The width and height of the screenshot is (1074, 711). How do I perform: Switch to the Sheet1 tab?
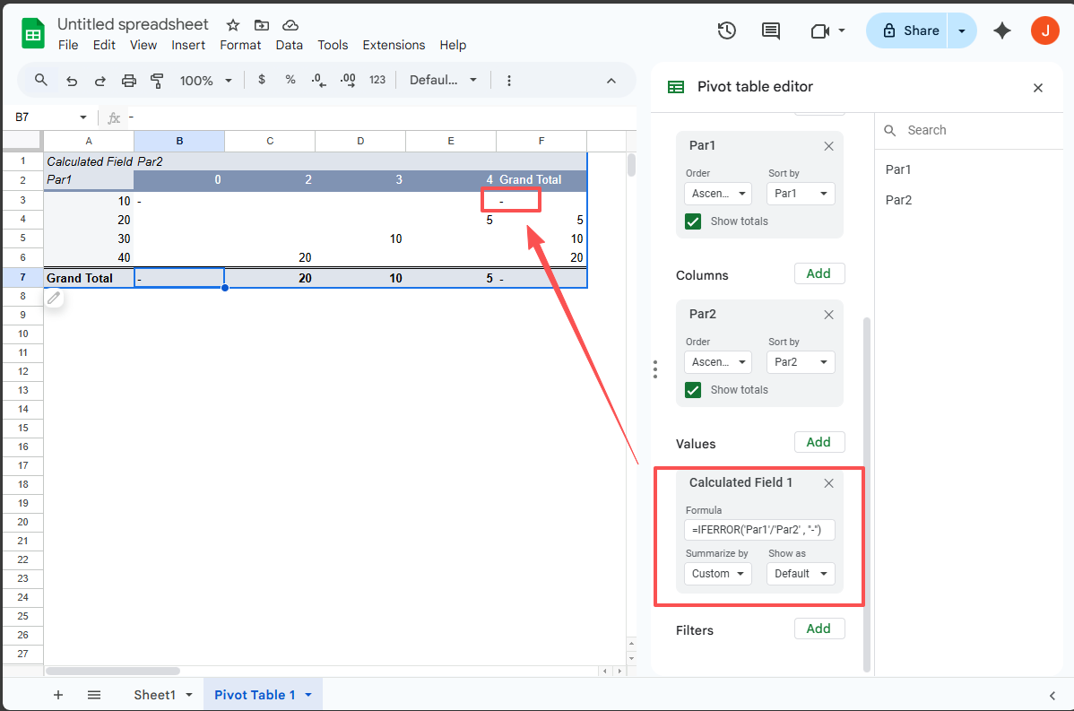(x=154, y=694)
